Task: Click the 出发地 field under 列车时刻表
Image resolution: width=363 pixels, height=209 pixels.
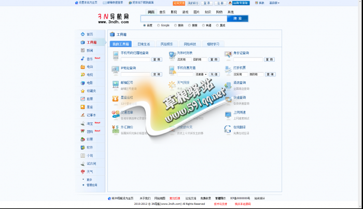Action: point(184,60)
